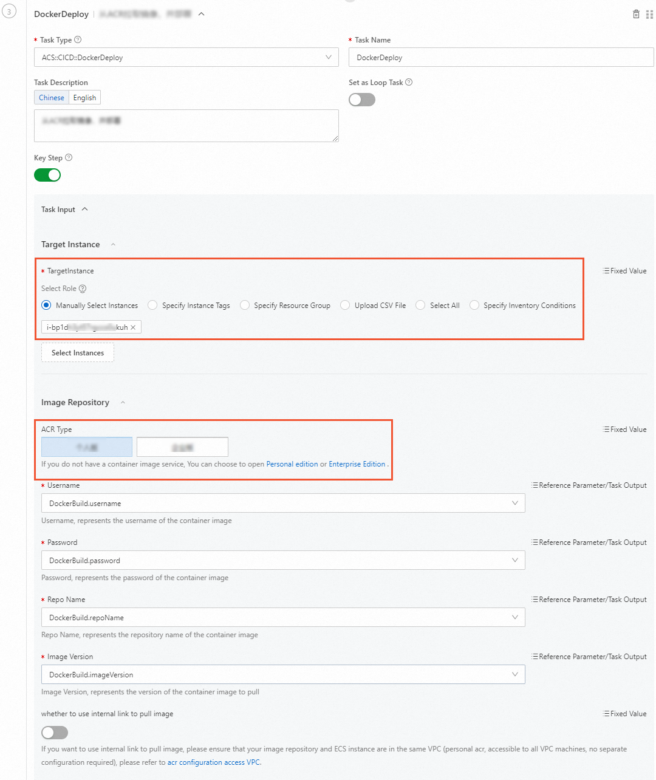656x780 pixels.
Task: Open the Enterprise Edition link
Action: (357, 464)
